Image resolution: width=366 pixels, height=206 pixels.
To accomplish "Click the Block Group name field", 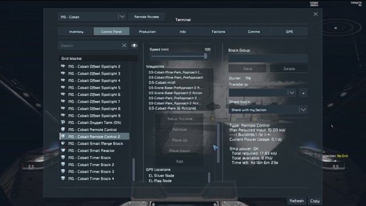I will 268,58.
